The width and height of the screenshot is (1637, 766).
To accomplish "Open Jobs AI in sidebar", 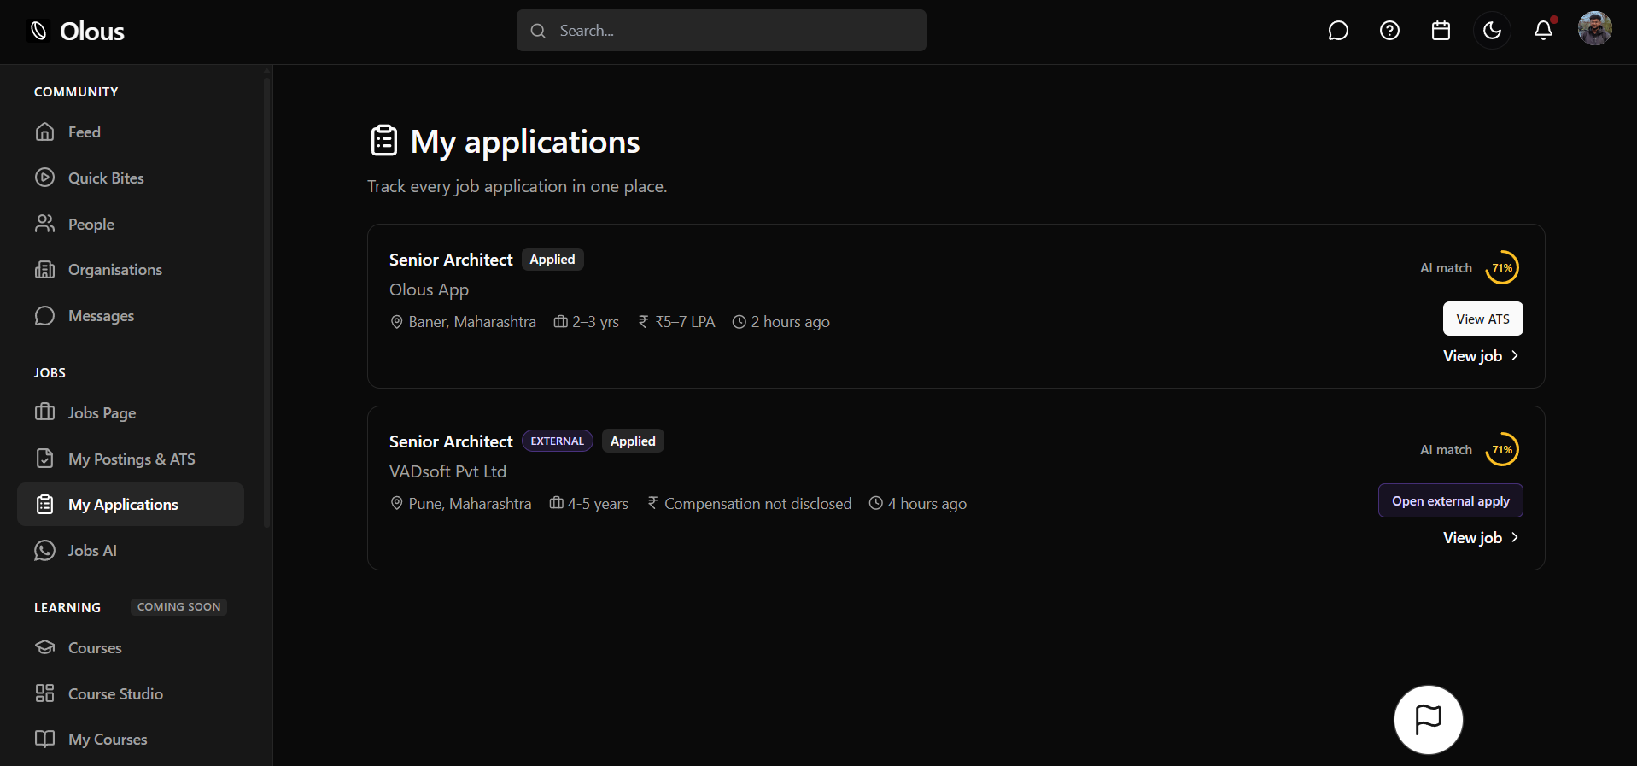I will tap(131, 551).
